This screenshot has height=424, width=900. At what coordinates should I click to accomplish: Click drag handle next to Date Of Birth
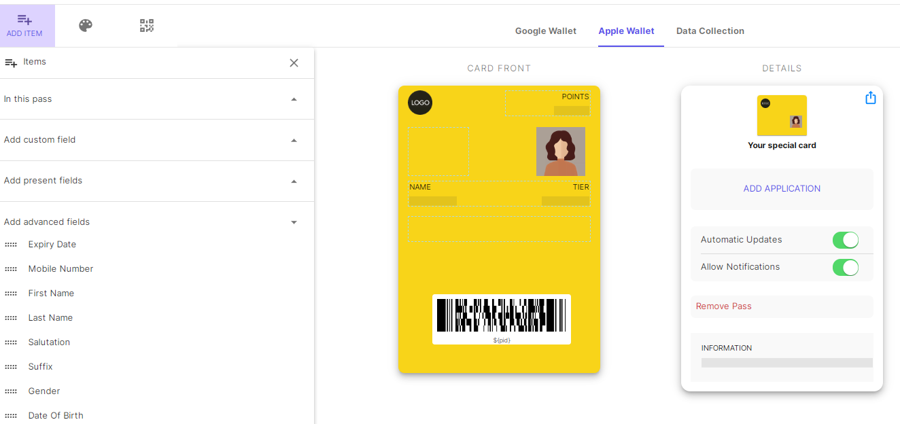pos(11,416)
